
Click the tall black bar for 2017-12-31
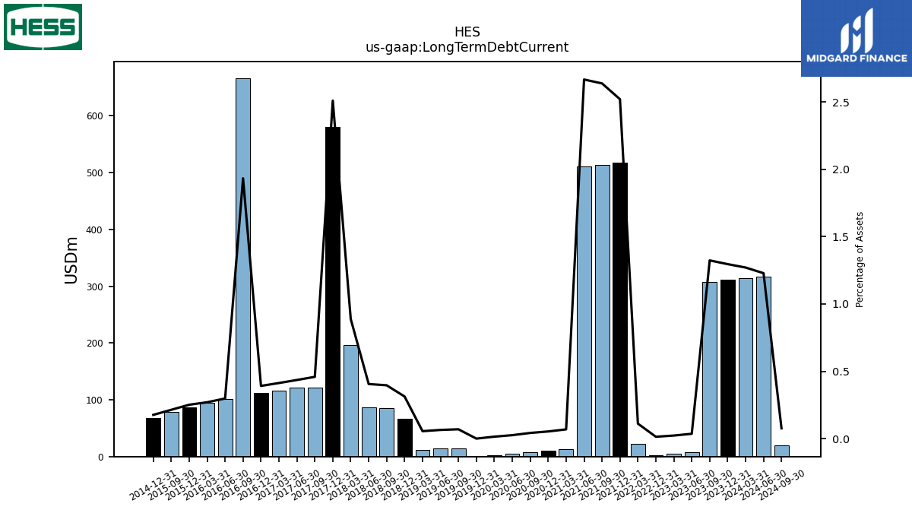pyautogui.click(x=333, y=292)
